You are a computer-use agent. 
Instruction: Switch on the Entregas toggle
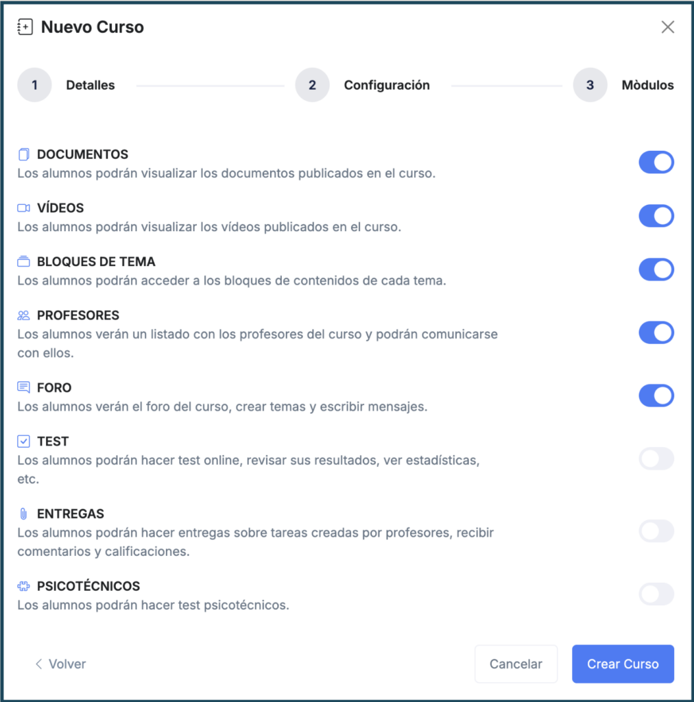point(656,531)
